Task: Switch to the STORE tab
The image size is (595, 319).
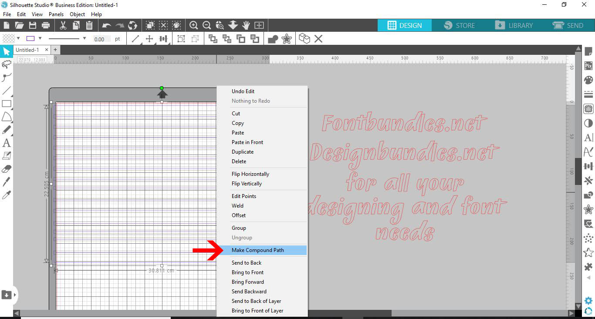Action: [x=459, y=25]
